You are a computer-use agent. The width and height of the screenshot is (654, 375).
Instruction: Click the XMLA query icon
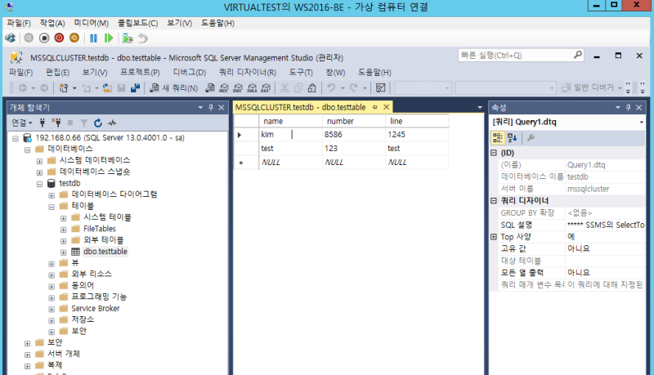pos(252,88)
